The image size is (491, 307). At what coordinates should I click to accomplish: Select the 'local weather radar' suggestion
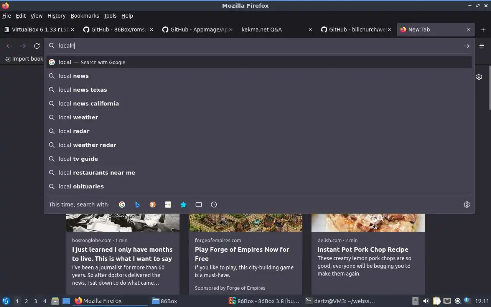pos(259,145)
